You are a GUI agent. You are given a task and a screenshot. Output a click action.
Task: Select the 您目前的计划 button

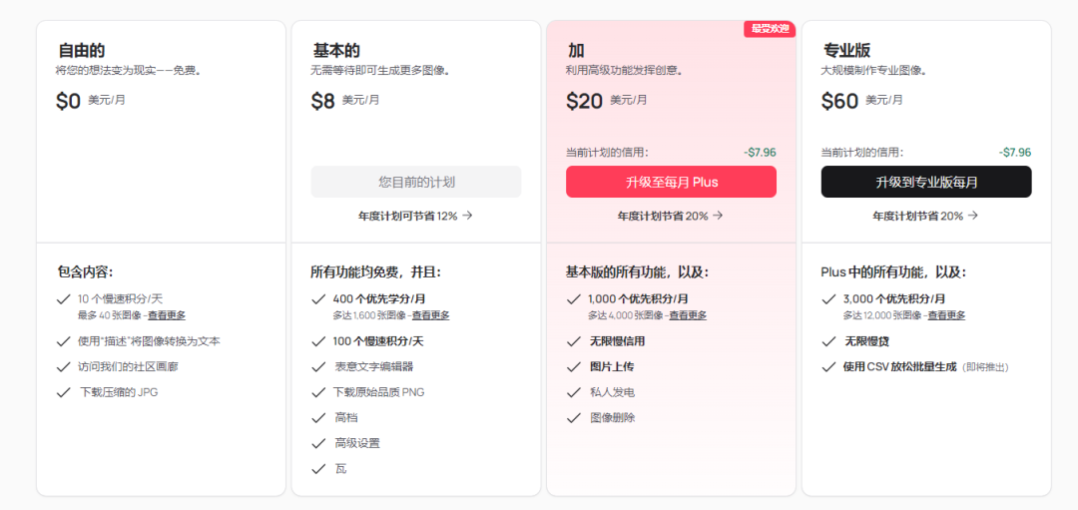click(x=416, y=182)
